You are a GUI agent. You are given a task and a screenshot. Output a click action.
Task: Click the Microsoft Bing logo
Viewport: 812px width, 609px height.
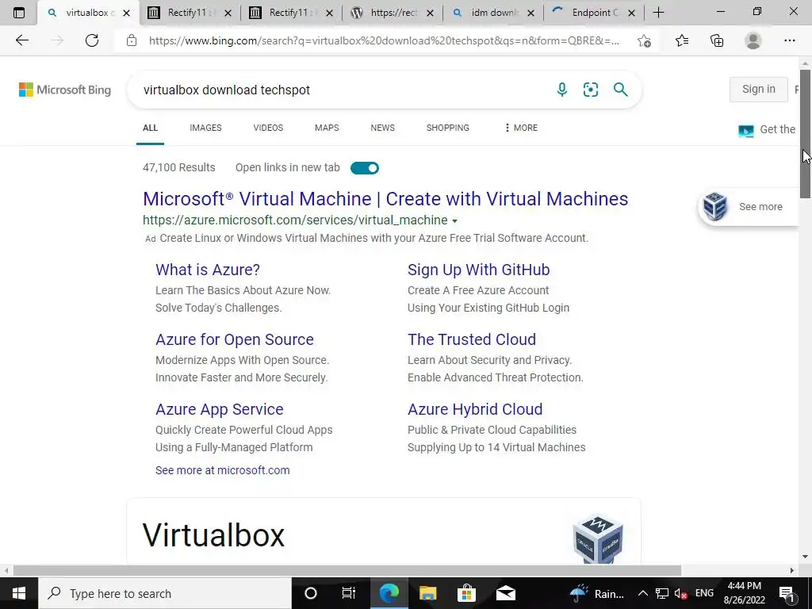point(65,90)
